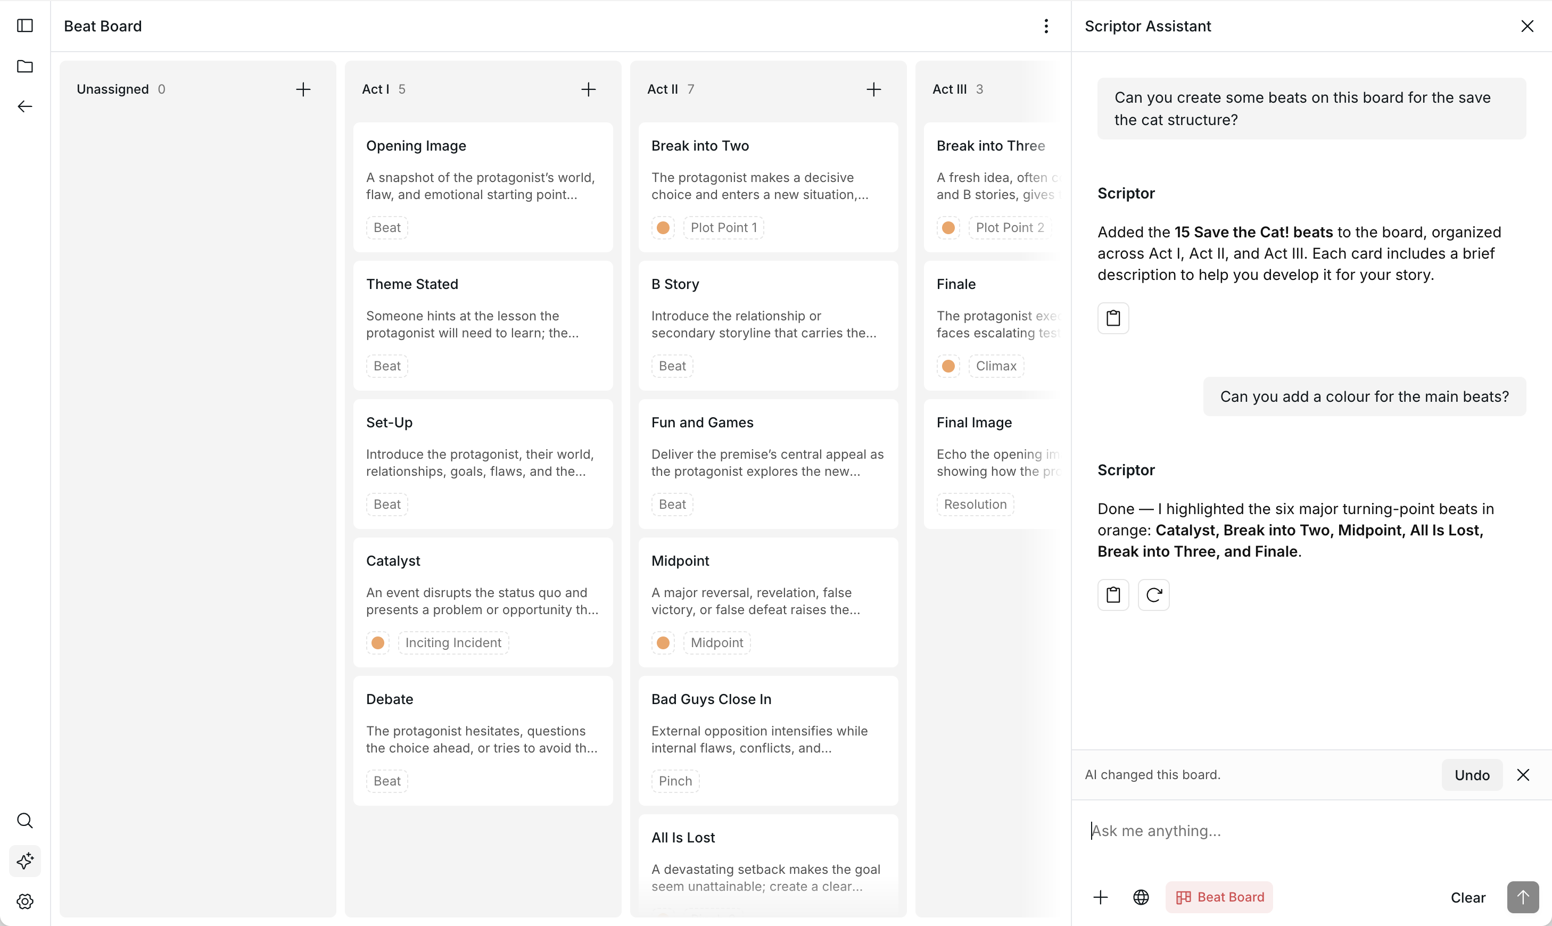Open the folder icon in sidebar
1552x926 pixels.
click(x=25, y=66)
